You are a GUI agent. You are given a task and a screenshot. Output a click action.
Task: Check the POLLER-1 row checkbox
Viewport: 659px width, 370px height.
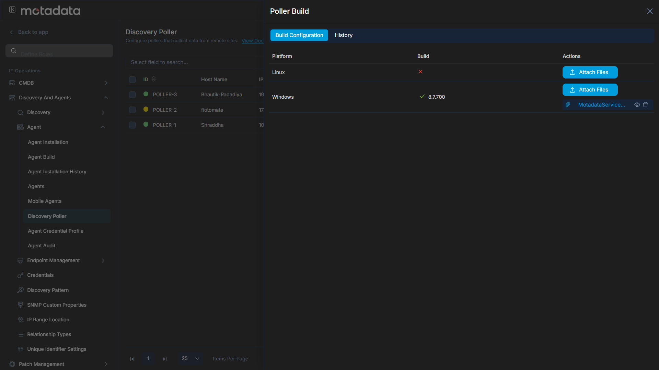click(132, 125)
